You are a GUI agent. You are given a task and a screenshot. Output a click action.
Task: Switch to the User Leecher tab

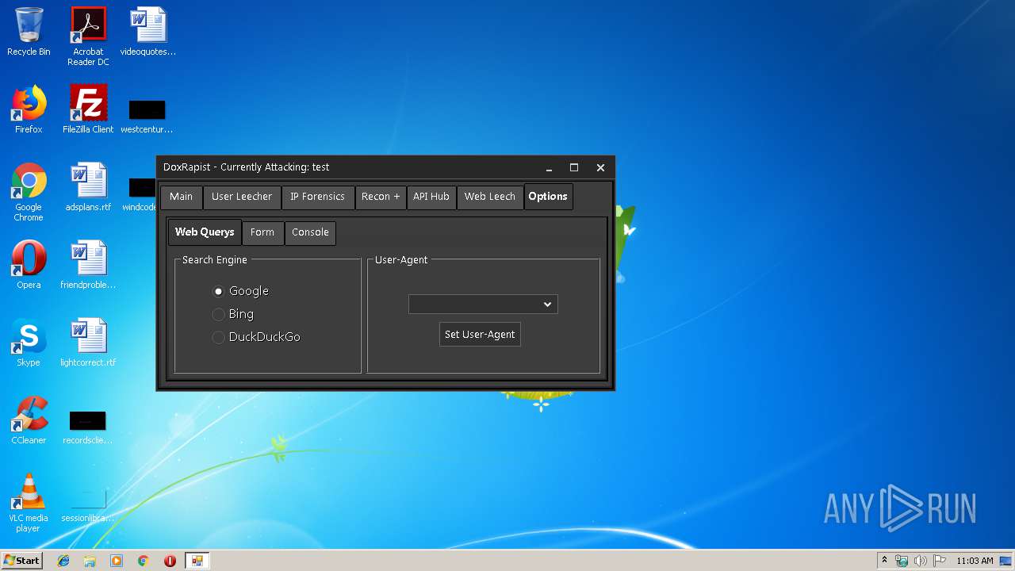pyautogui.click(x=242, y=197)
